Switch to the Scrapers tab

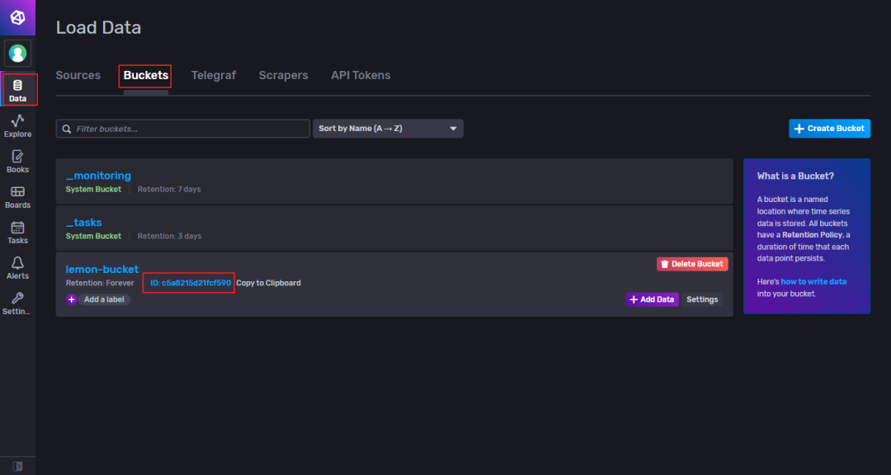pos(283,75)
